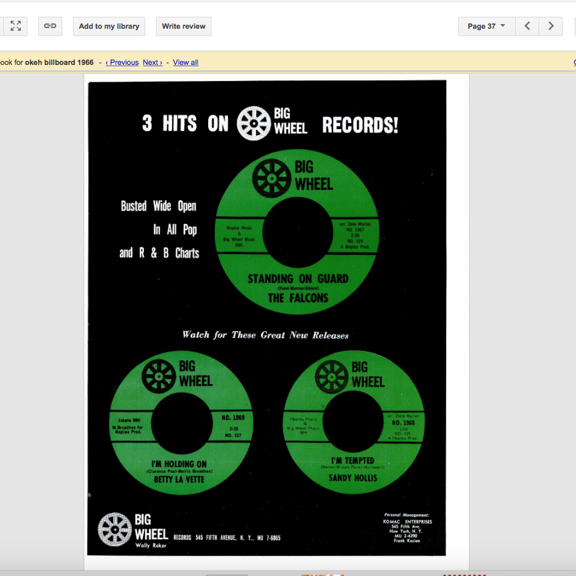Click the 'RECORDS!' headline word
The height and width of the screenshot is (576, 576).
click(x=360, y=125)
